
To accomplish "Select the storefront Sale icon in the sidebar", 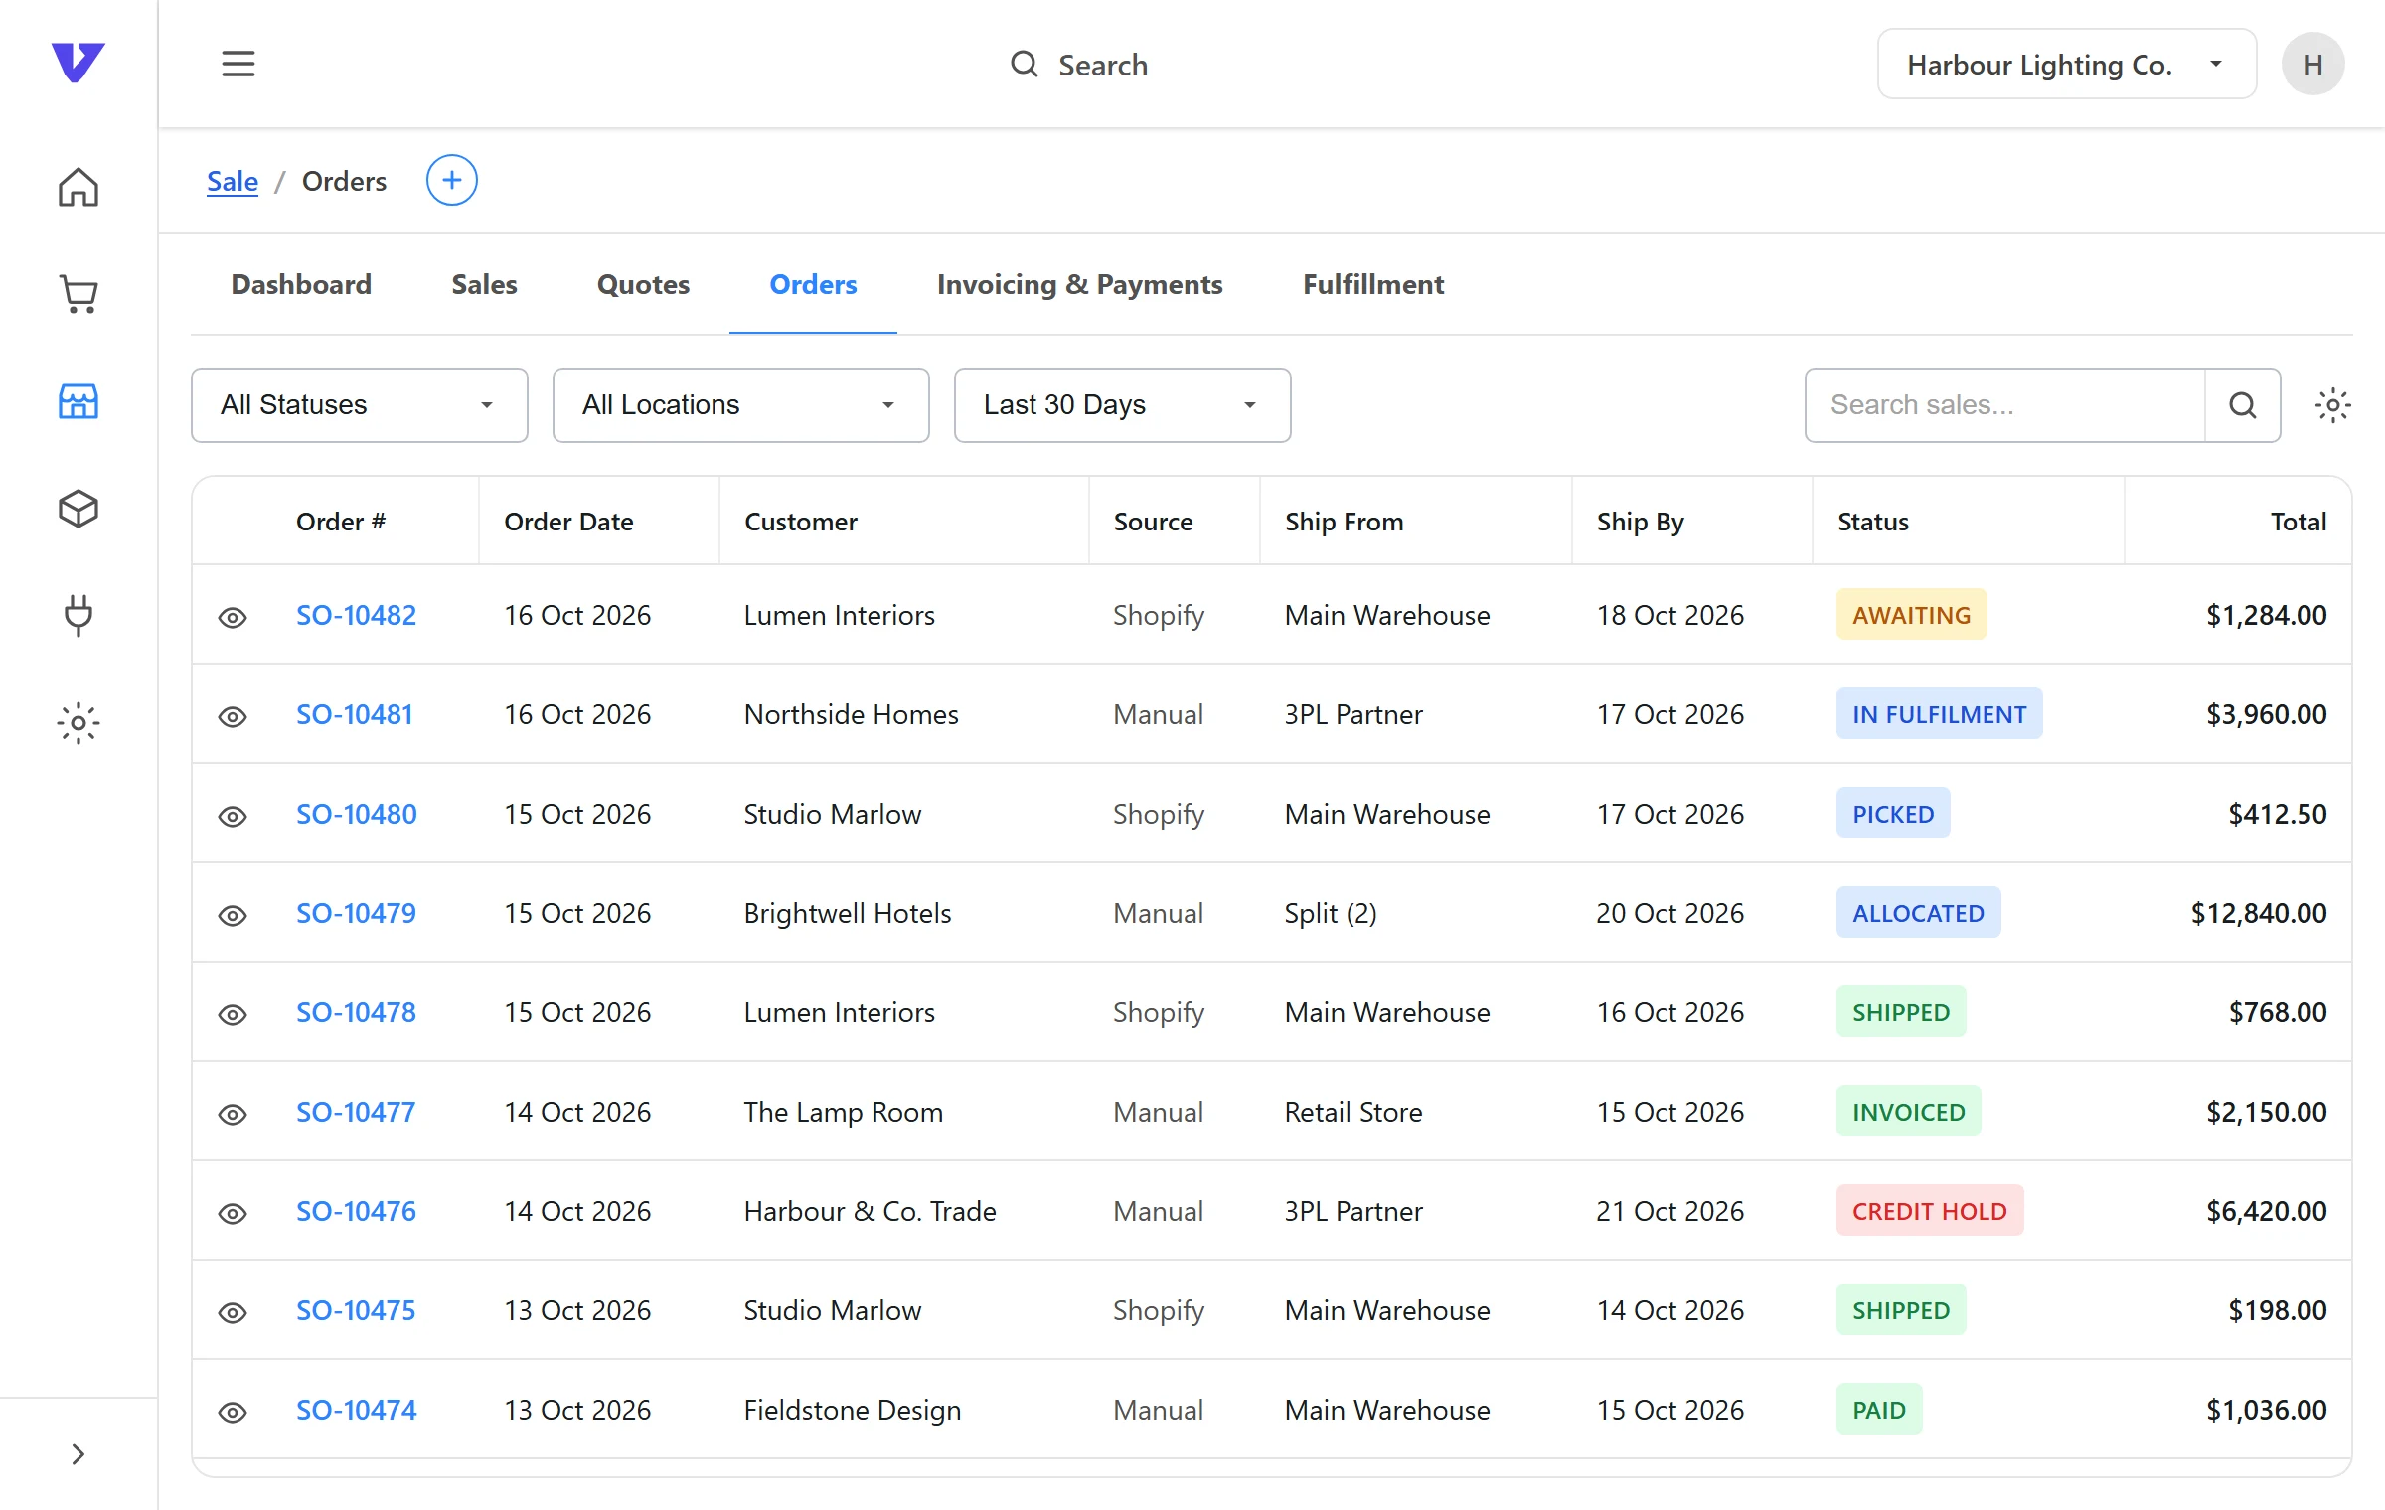I will [79, 401].
